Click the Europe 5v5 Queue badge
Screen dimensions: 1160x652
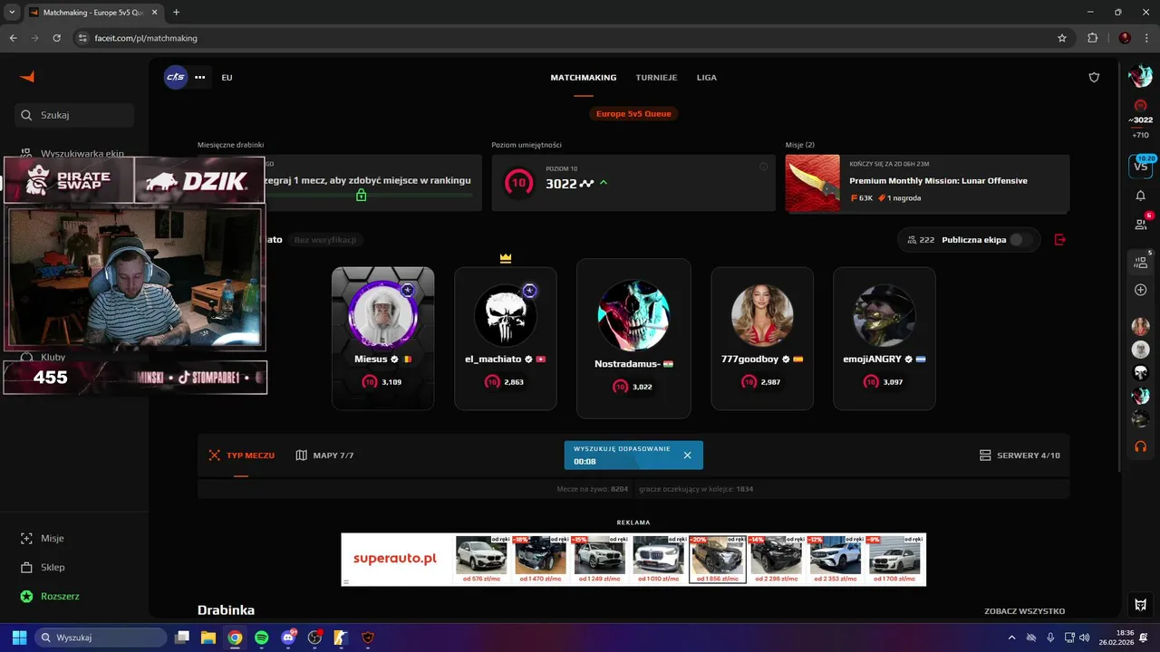click(633, 113)
